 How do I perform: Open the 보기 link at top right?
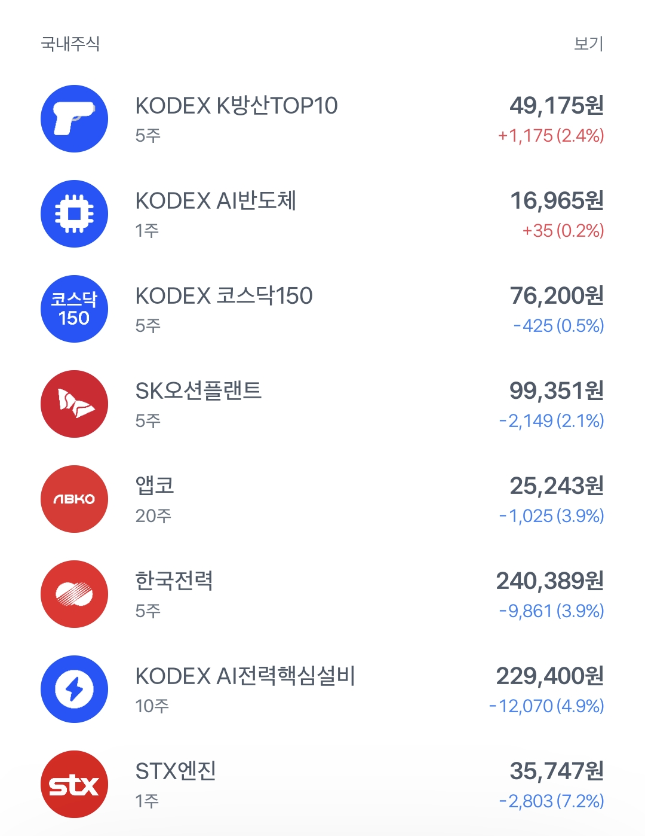pos(588,44)
